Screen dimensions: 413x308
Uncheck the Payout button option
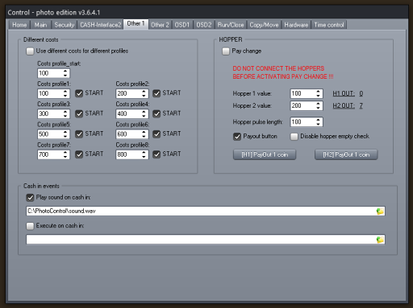pyautogui.click(x=237, y=137)
